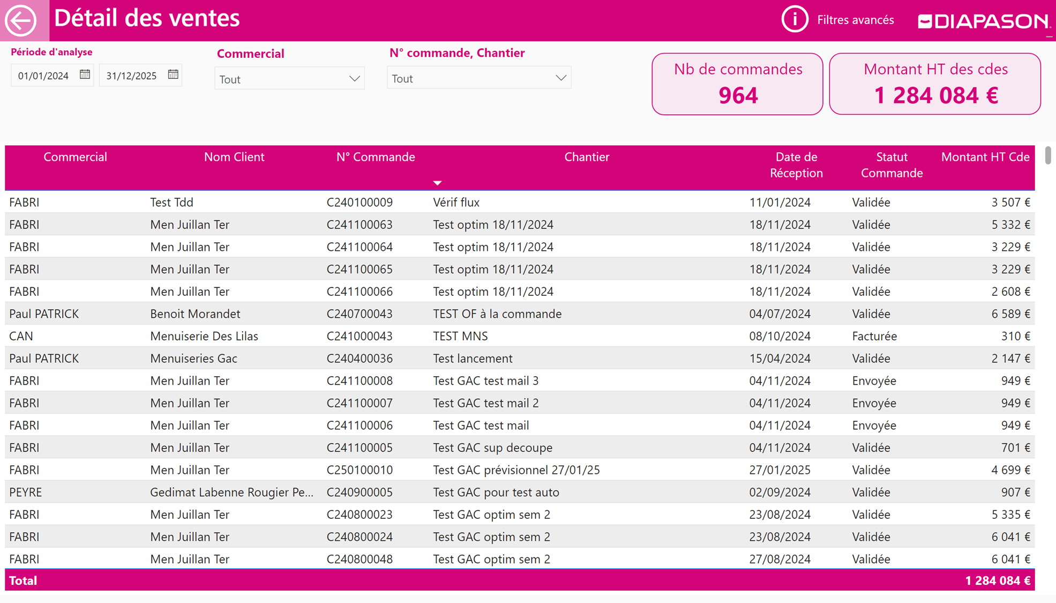Click the Diapason logo

(x=983, y=21)
